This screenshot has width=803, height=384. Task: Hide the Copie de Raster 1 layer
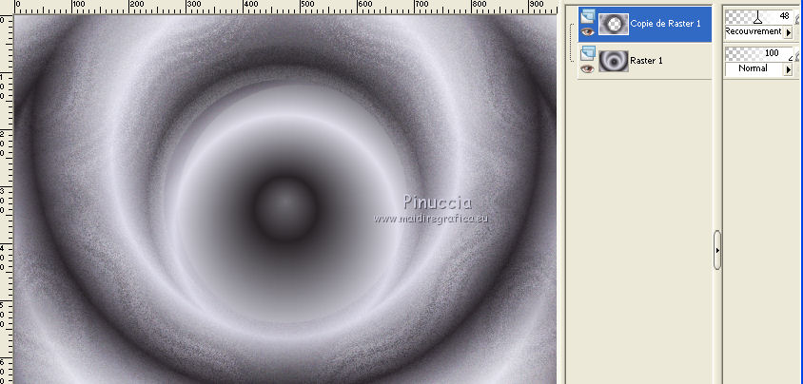(587, 31)
